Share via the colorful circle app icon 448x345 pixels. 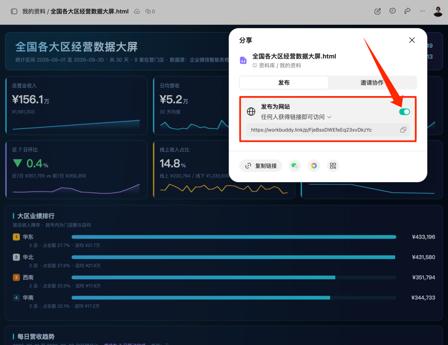[314, 166]
